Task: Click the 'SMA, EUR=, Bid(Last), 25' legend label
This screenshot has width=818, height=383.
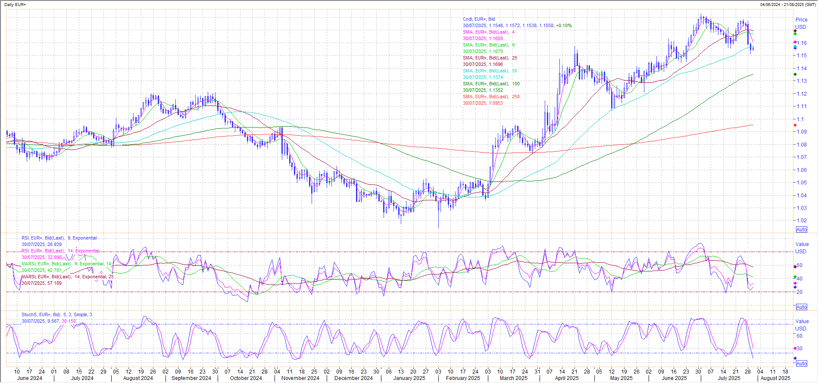Action: pos(490,58)
